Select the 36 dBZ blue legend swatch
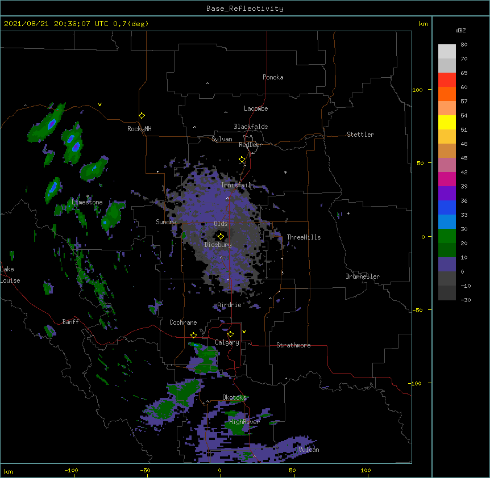490x478 pixels. pos(447,207)
